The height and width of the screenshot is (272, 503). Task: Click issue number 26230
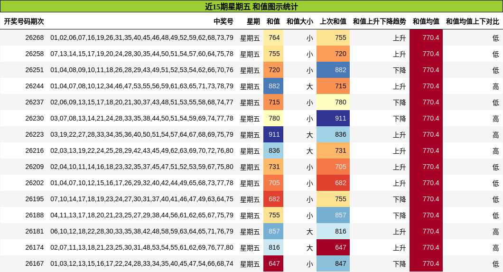coord(35,118)
